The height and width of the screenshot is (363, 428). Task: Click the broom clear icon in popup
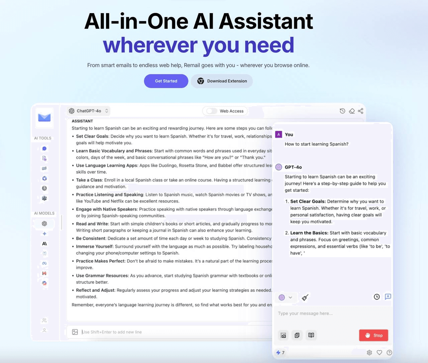tap(305, 297)
